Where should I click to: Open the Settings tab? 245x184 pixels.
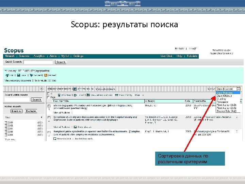click(78, 56)
